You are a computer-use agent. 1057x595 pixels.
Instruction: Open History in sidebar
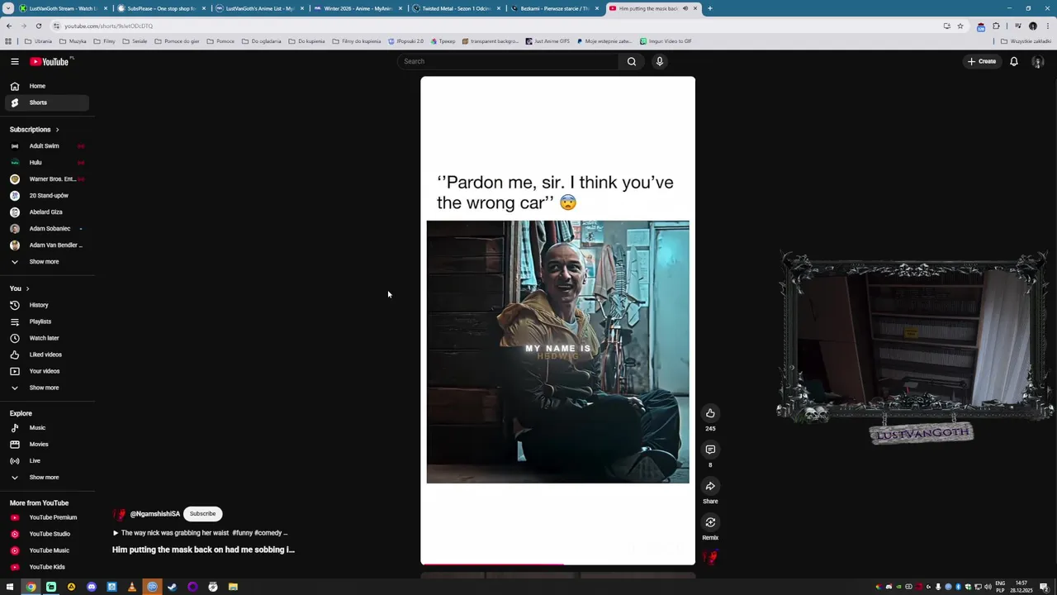(x=46, y=305)
